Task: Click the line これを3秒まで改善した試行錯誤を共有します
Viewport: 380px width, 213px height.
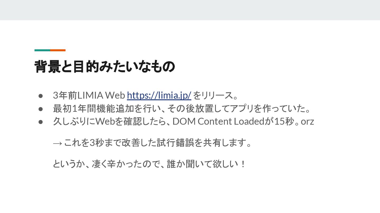Action: coord(157,143)
